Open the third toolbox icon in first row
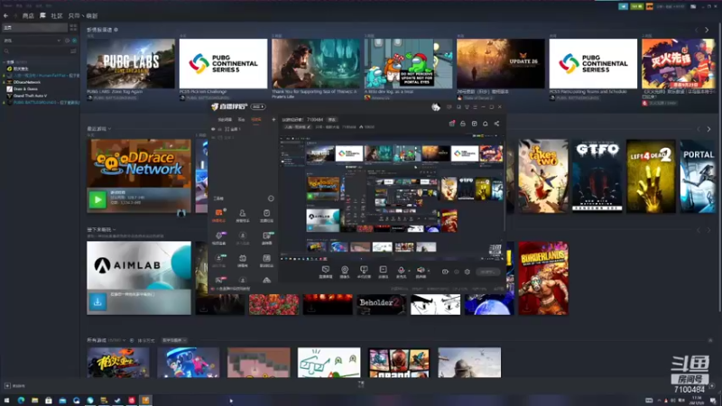722x406 pixels. pyautogui.click(x=266, y=215)
